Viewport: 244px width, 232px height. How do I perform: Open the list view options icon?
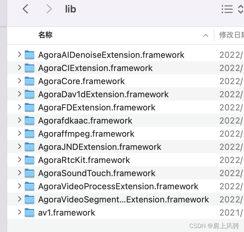click(x=227, y=9)
